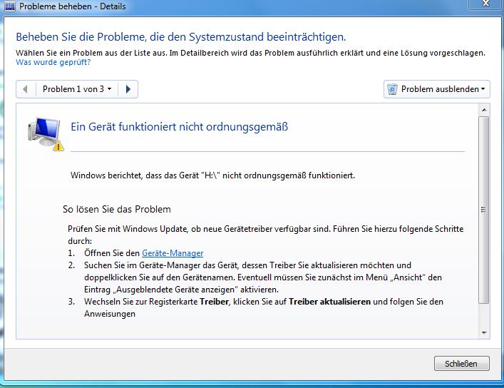The height and width of the screenshot is (388, 504).
Task: Go to the next problem arrow
Action: [x=128, y=89]
